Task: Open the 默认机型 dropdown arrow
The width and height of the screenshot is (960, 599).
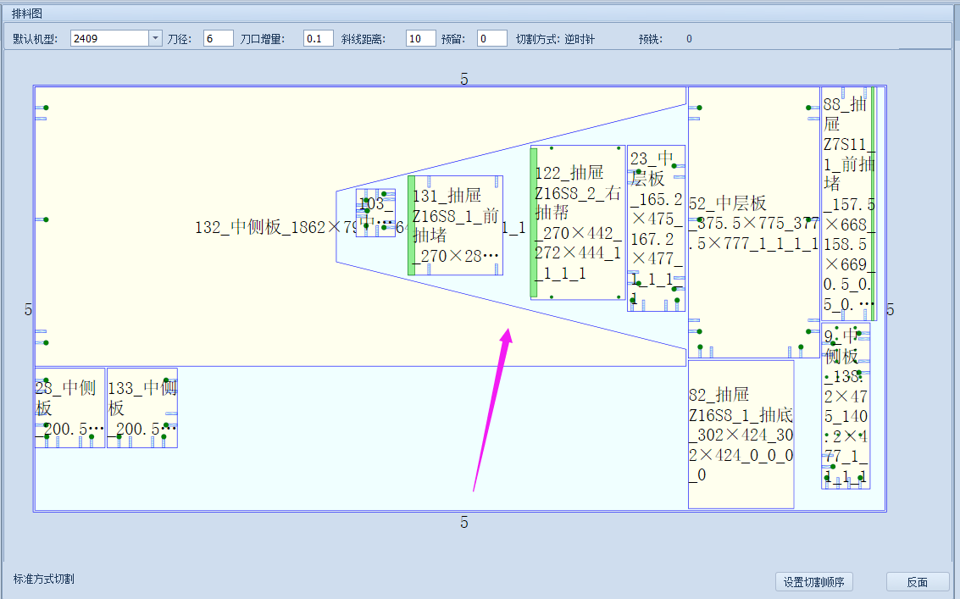Action: (x=156, y=39)
